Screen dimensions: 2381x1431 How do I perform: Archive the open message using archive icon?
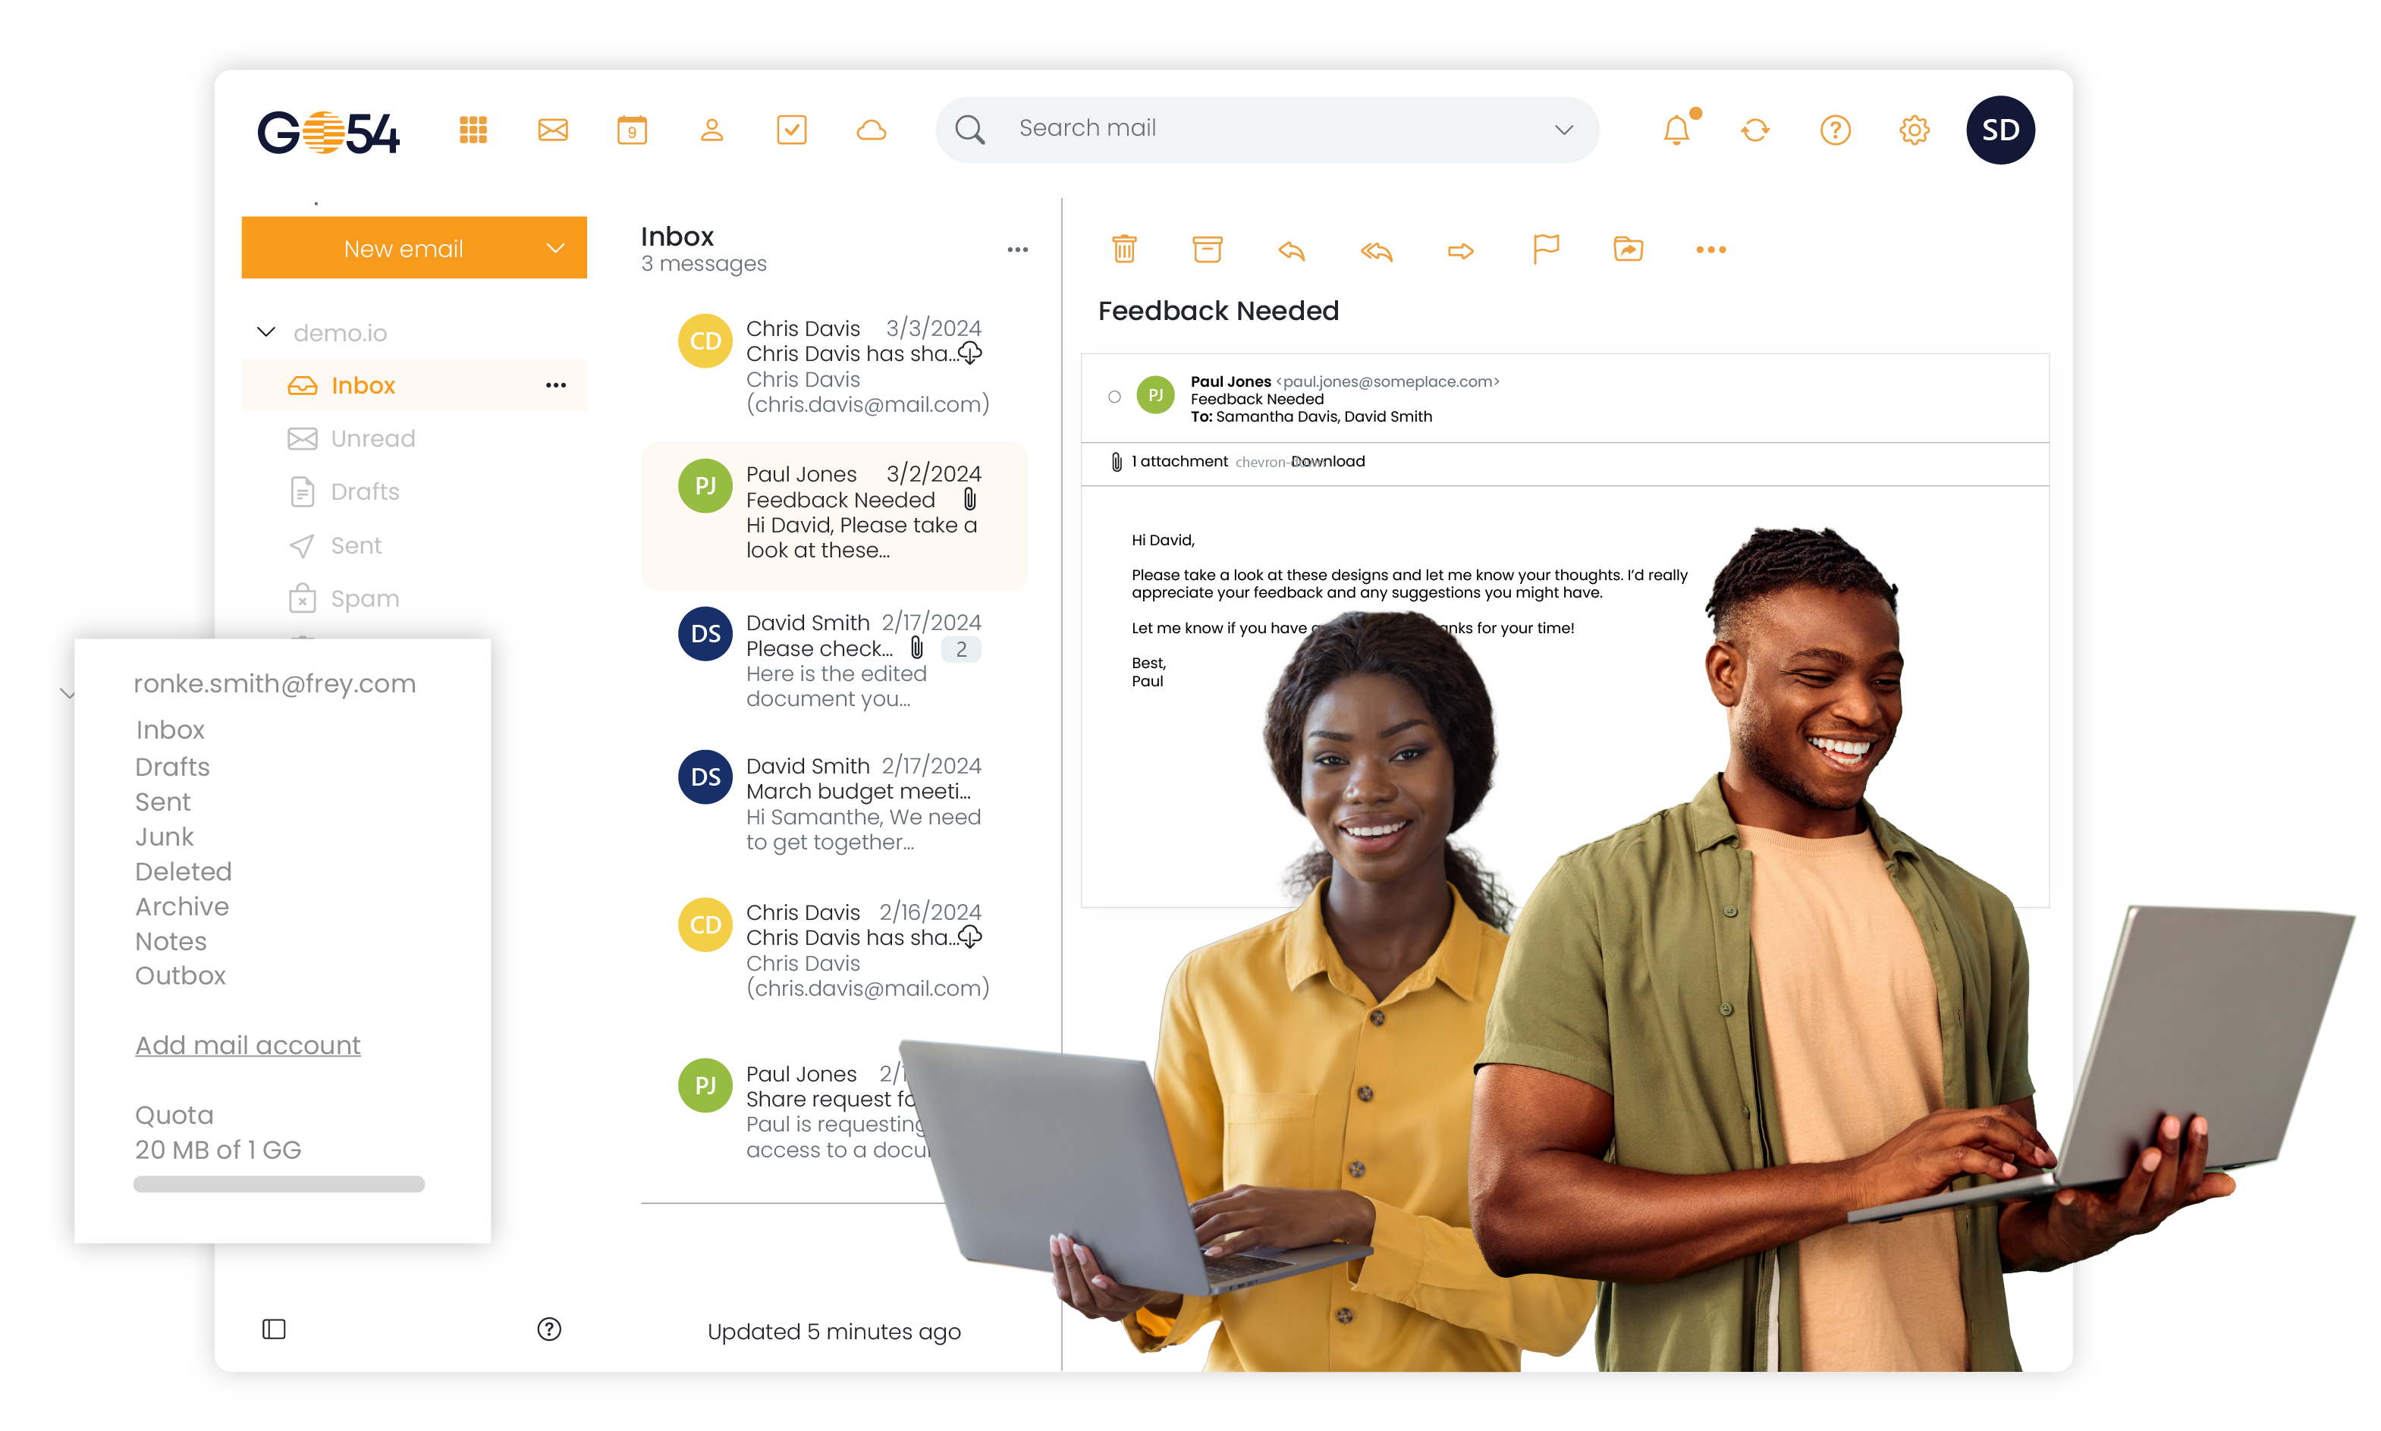[x=1206, y=249]
